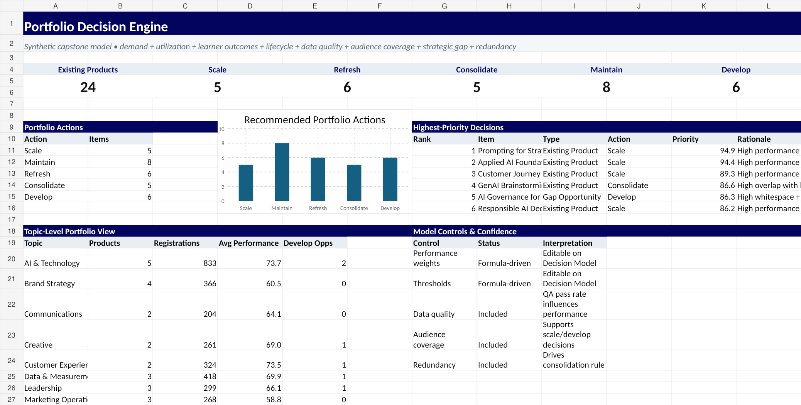Select the 'AI & Technology' topic cell
Screen dimensions: 801x405
tap(56, 259)
